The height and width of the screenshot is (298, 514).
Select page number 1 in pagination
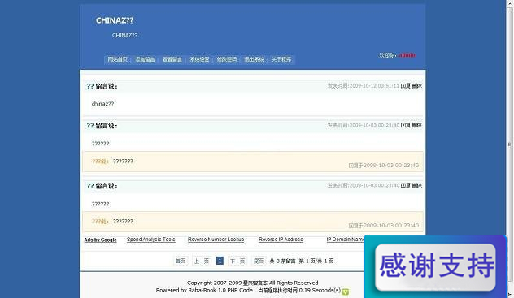click(x=220, y=261)
